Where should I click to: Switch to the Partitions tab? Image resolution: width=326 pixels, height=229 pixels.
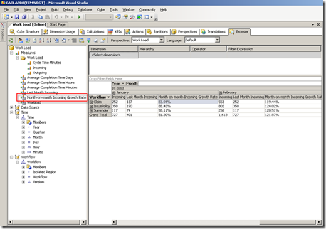(157, 32)
